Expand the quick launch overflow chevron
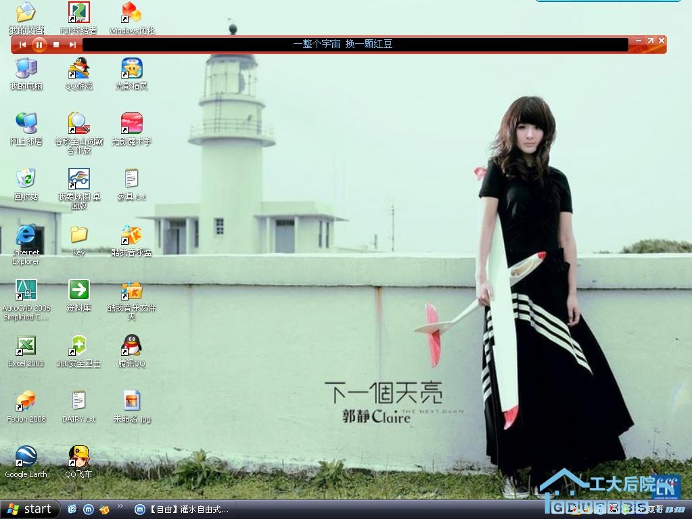 pos(120,506)
